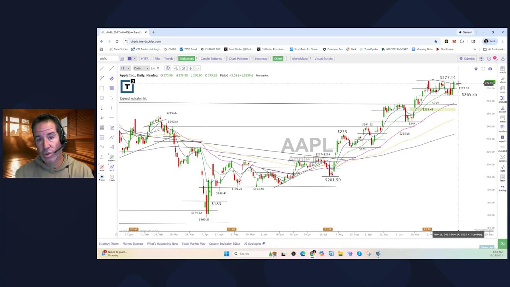Toggle Fibs overlay button
Screen dimensions: 510x287
click(x=157, y=59)
